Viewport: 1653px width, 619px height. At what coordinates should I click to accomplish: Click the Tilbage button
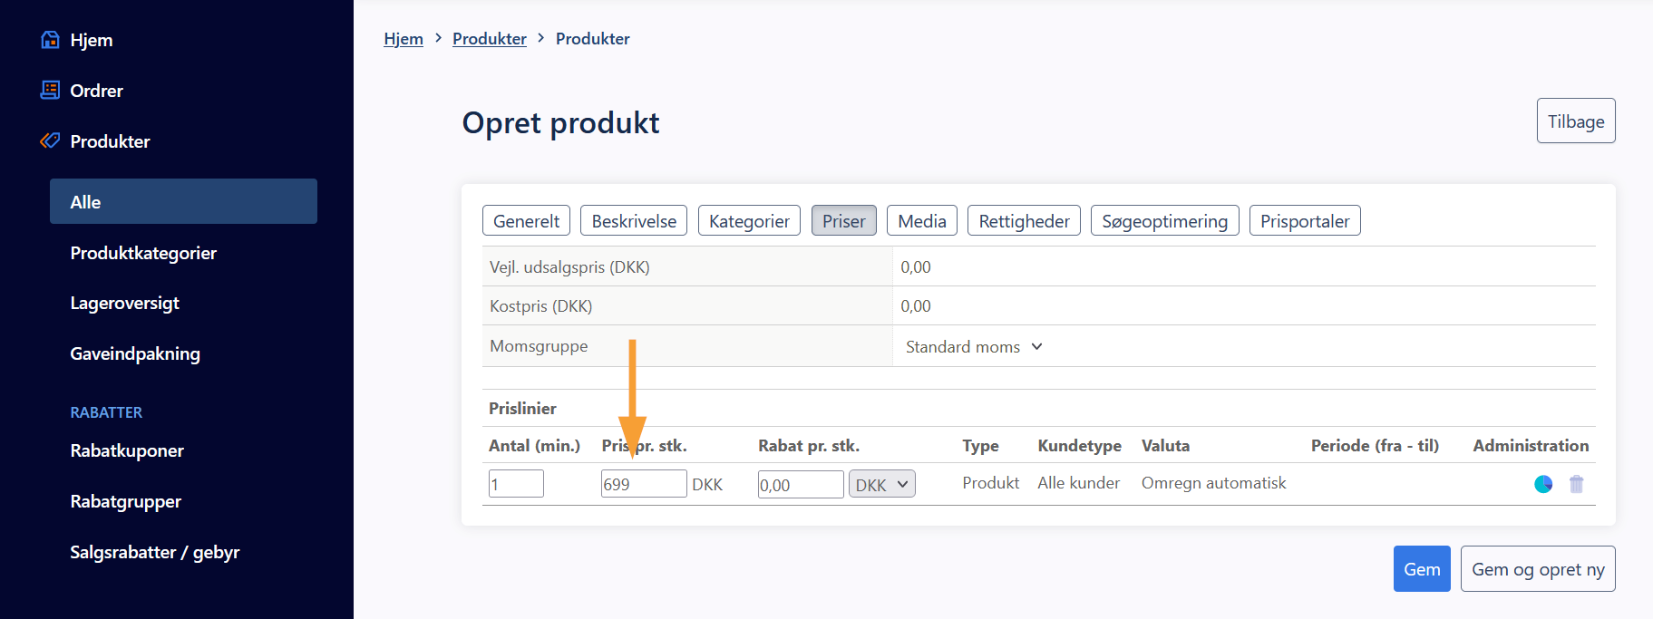1576,121
